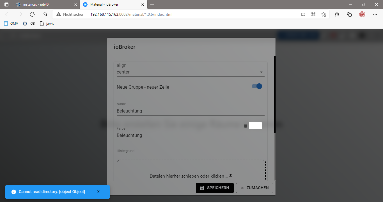Viewport: 383px width, 202px height.
Task: Open the browser settings ellipsis menu
Action: (x=375, y=14)
